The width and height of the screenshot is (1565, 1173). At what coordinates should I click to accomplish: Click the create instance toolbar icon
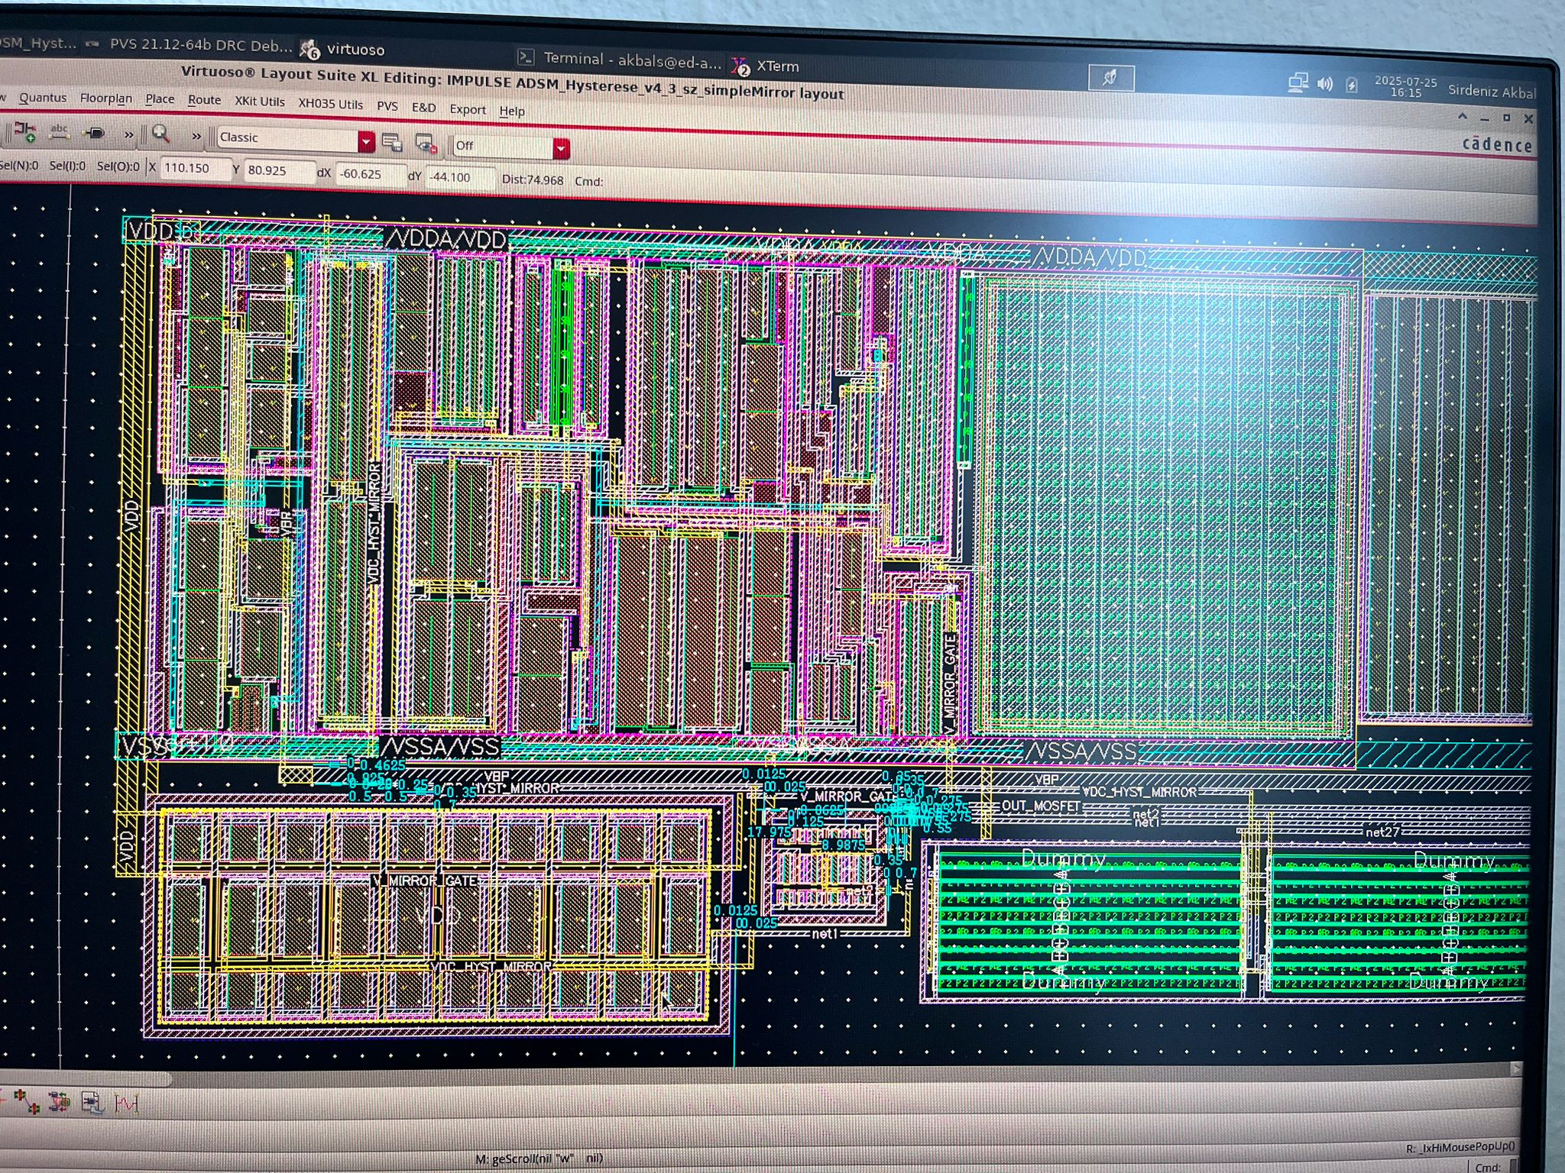click(24, 132)
